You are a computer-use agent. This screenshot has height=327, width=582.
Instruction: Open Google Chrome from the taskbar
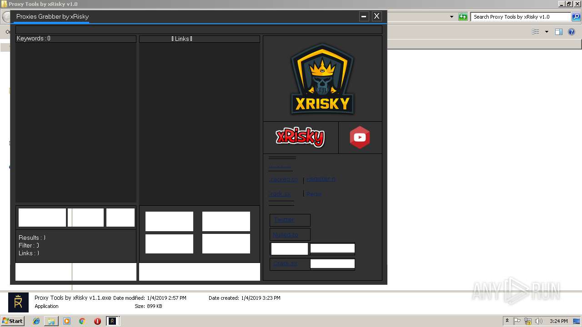click(x=82, y=321)
